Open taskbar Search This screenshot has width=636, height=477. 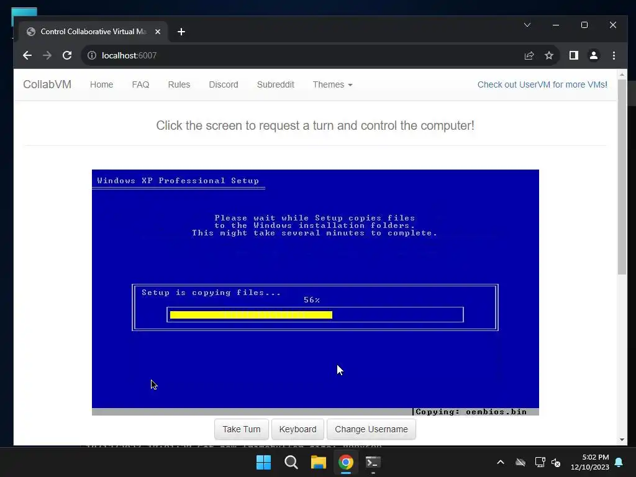[291, 462]
